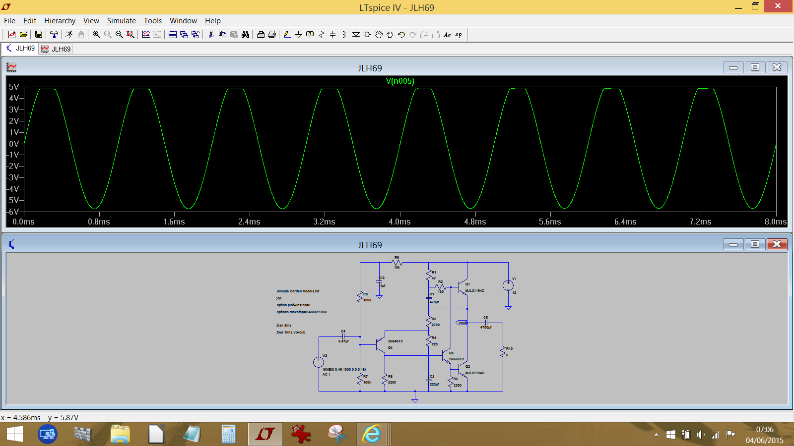Save the schematic with the floppy icon

(x=38, y=35)
